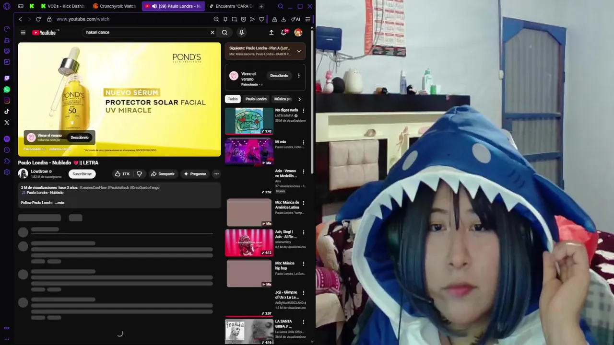Image resolution: width=614 pixels, height=345 pixels.
Task: Open Easy Setup sliders menu
Action: point(307,19)
